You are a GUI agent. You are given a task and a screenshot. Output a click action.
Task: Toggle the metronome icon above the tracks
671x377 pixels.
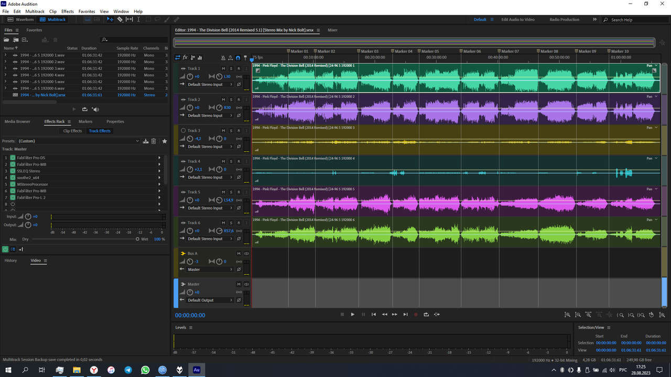[223, 58]
